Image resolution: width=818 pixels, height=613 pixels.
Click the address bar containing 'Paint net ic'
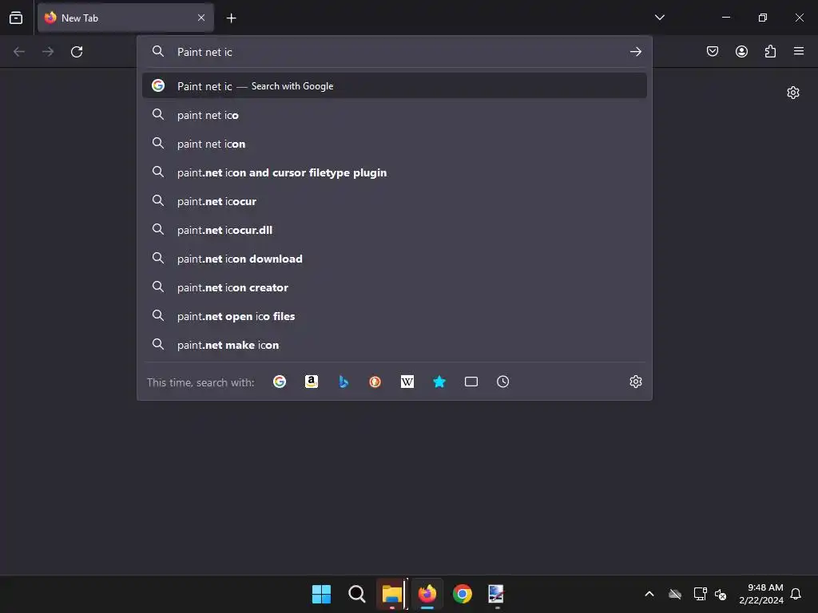tap(396, 52)
